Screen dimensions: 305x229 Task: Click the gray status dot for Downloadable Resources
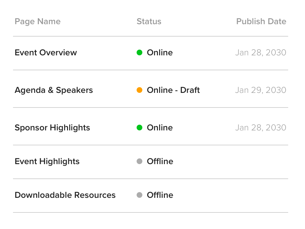point(139,195)
